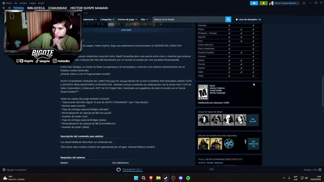Go forward with the Steam forward arrow
Screen dimensions: 324x182
pyautogui.click(x=9, y=8)
